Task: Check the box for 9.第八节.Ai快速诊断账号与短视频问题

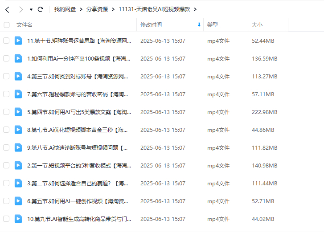Action: [6, 147]
